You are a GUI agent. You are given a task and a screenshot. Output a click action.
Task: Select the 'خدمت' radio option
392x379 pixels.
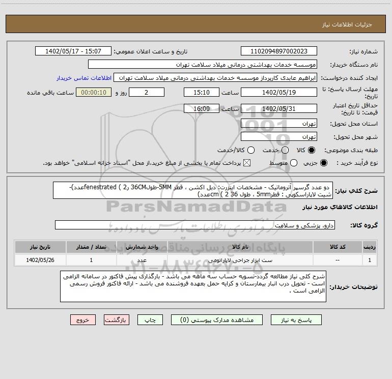click(x=285, y=150)
